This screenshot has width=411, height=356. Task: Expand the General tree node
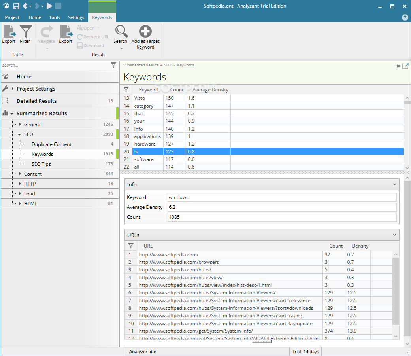(x=20, y=124)
